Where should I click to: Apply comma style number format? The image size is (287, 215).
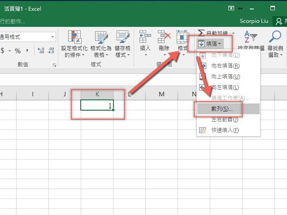[27, 50]
